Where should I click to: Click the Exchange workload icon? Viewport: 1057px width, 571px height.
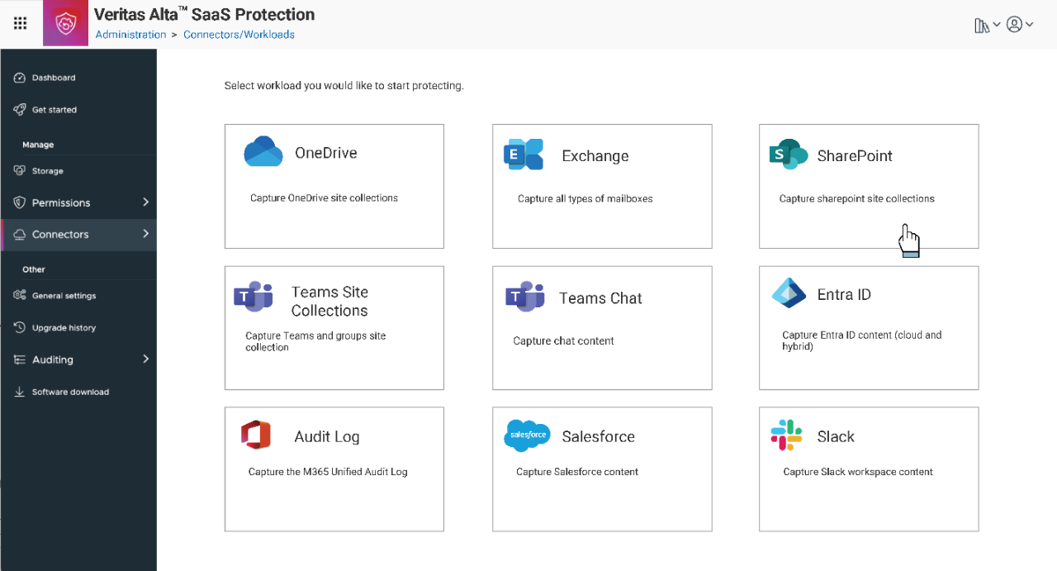click(x=524, y=155)
